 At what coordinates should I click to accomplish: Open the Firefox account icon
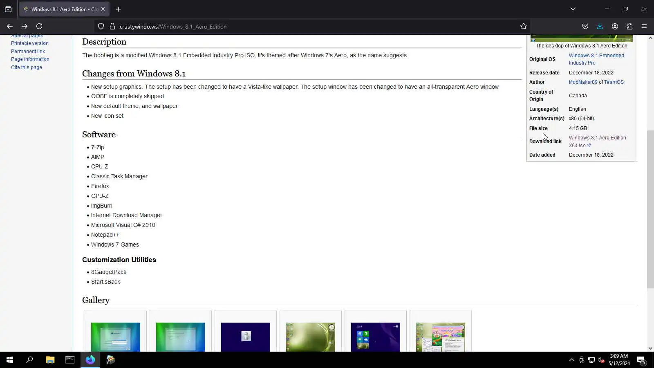tap(615, 26)
